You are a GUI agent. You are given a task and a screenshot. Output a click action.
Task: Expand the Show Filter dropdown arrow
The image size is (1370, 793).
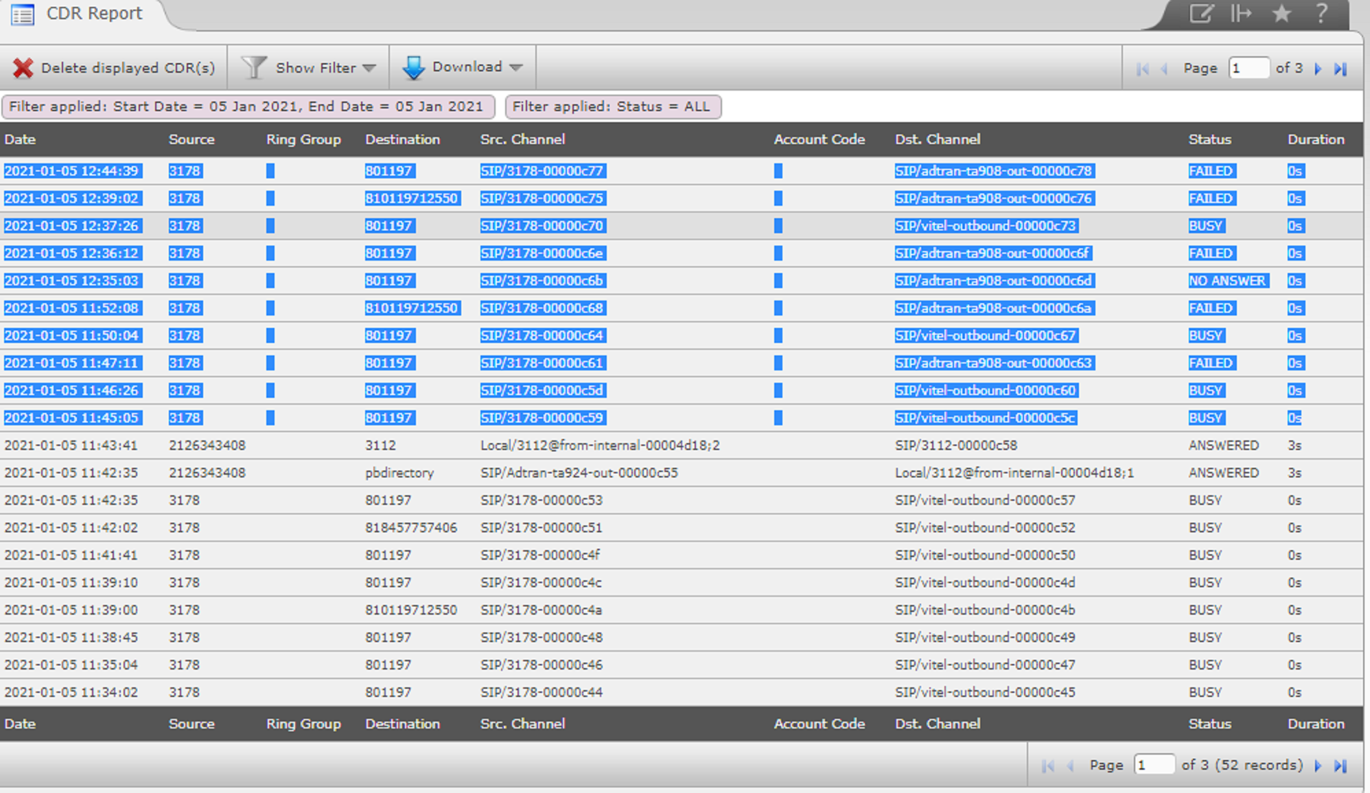tap(369, 68)
